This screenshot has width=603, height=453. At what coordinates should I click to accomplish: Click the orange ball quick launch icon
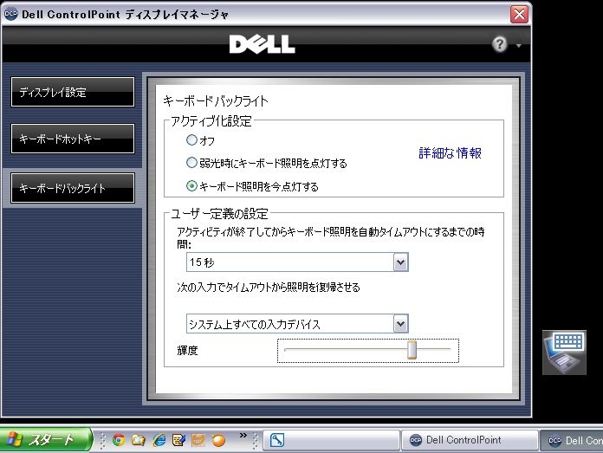pyautogui.click(x=218, y=439)
